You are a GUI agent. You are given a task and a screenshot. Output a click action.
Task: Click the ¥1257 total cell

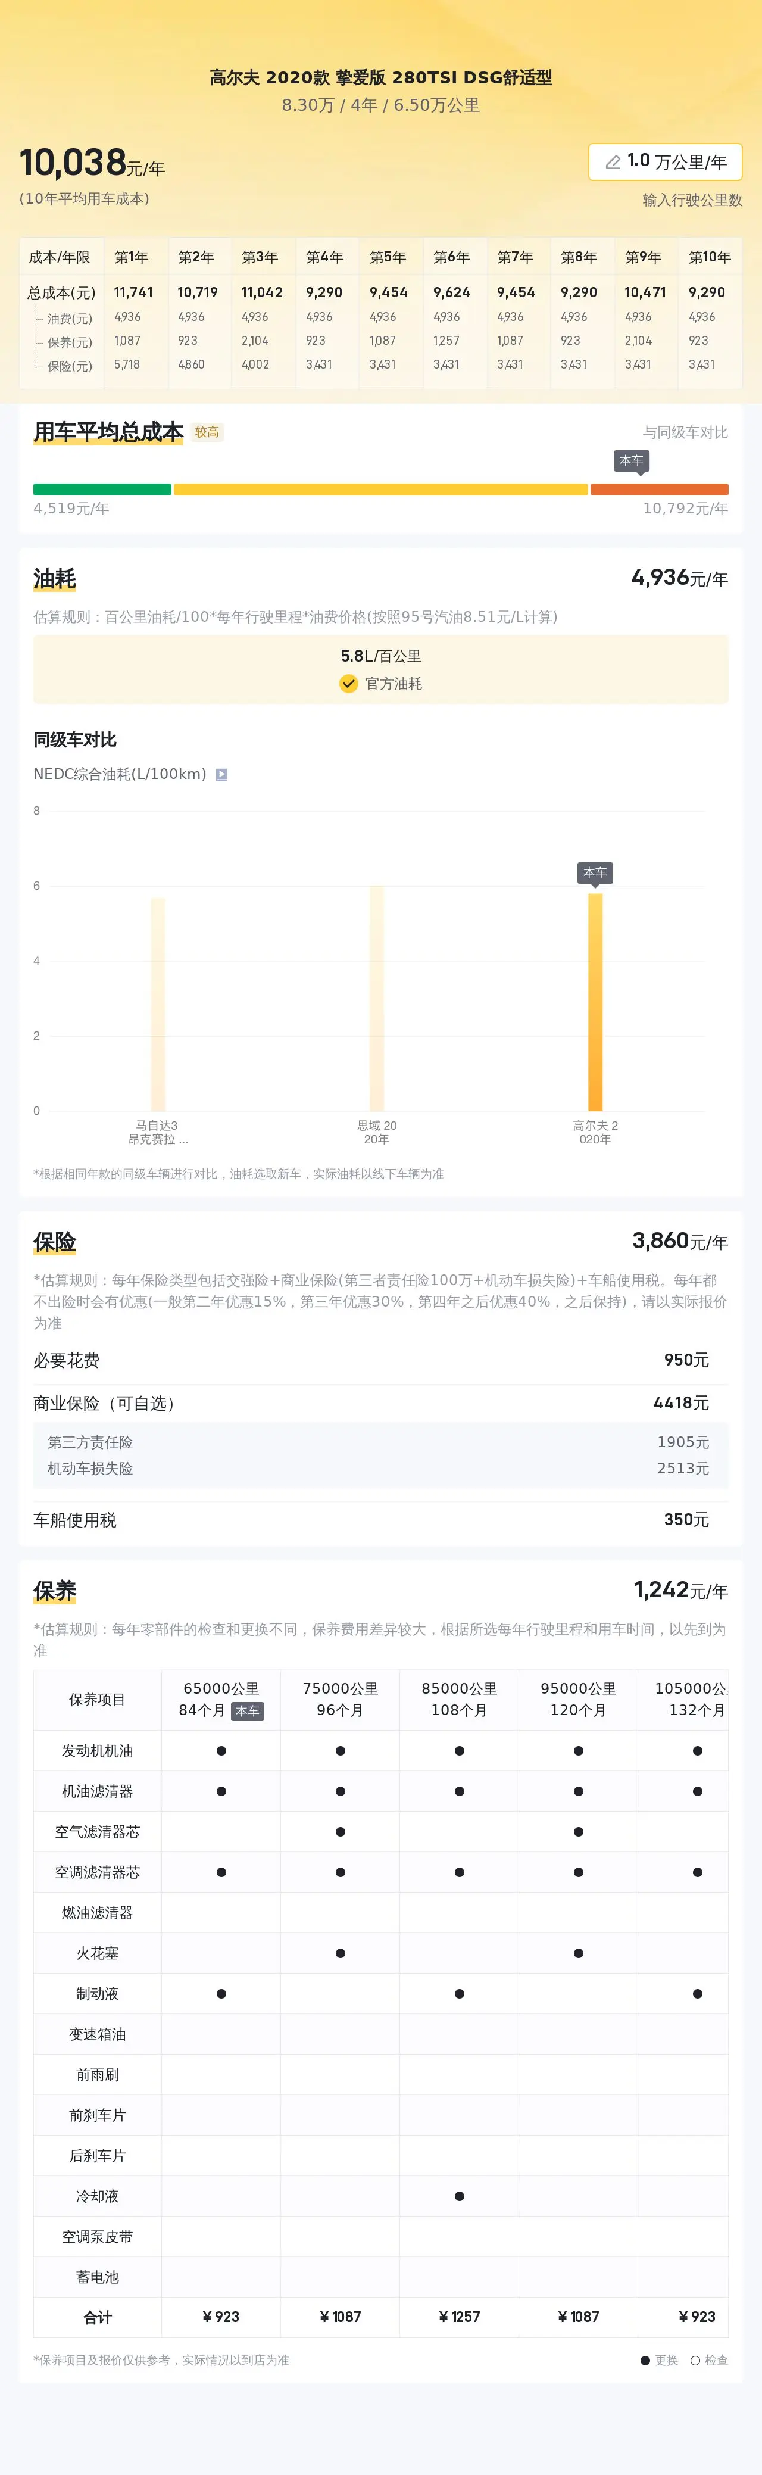tap(460, 2317)
